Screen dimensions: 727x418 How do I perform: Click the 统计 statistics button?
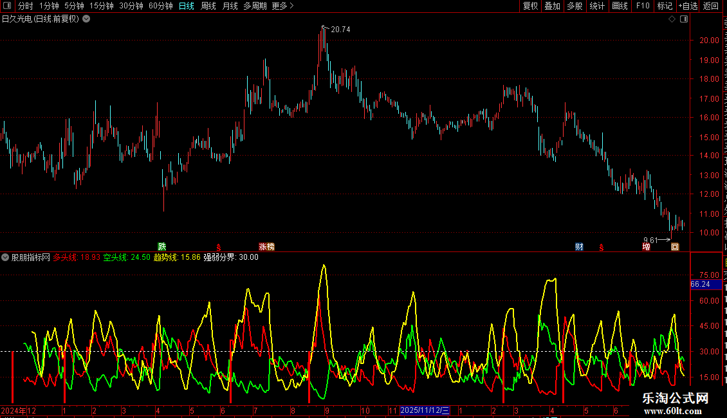click(596, 6)
